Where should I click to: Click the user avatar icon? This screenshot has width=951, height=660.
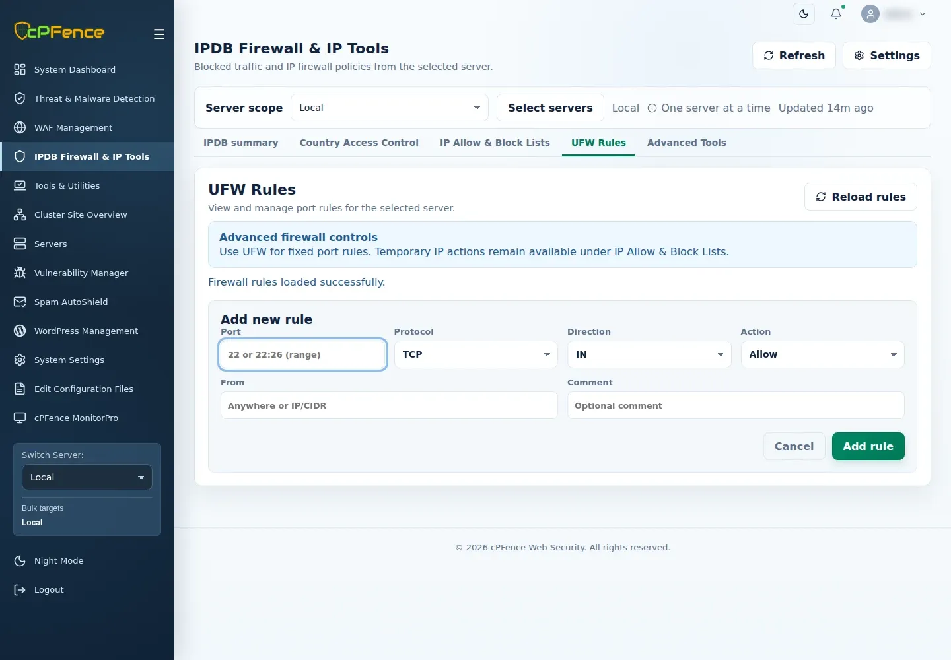(x=870, y=14)
